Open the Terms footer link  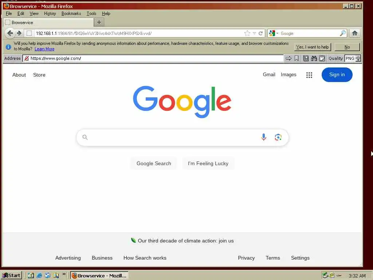(x=273, y=258)
